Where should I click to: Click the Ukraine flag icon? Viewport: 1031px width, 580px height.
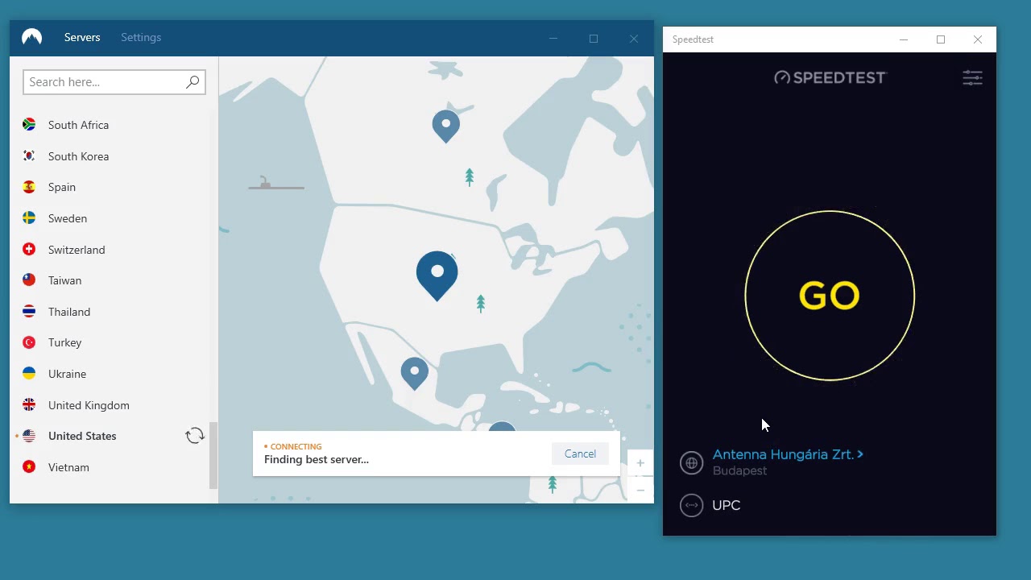29,374
